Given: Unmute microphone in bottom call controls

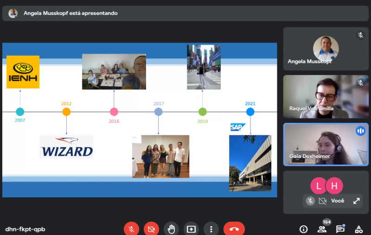Looking at the screenshot, I should pos(131,229).
